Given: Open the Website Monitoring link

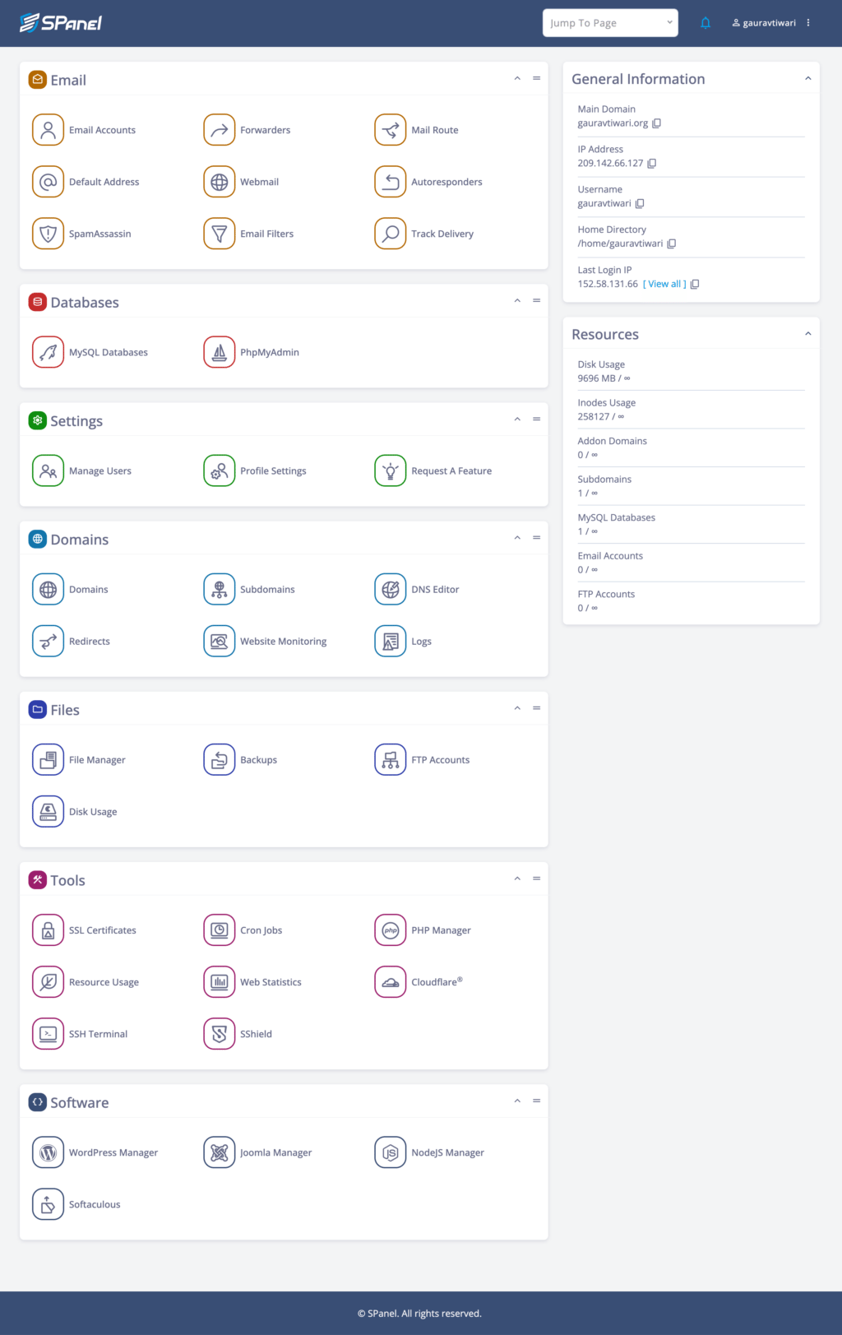Looking at the screenshot, I should tap(283, 642).
